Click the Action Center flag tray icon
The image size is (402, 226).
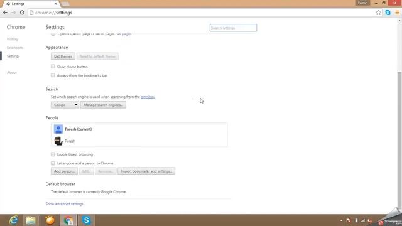point(348,220)
